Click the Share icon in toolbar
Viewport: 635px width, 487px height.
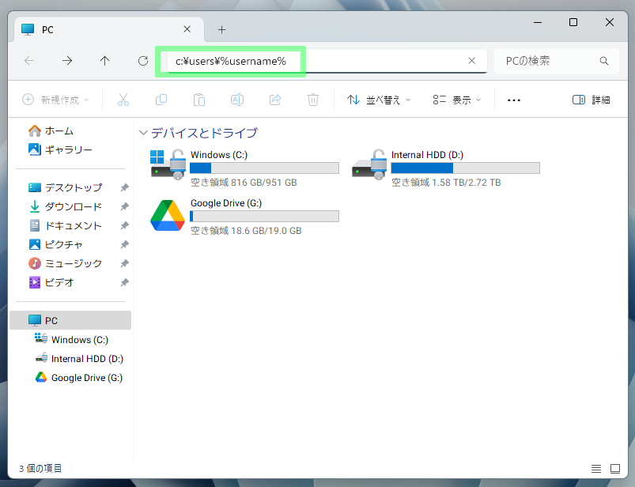pyautogui.click(x=275, y=100)
